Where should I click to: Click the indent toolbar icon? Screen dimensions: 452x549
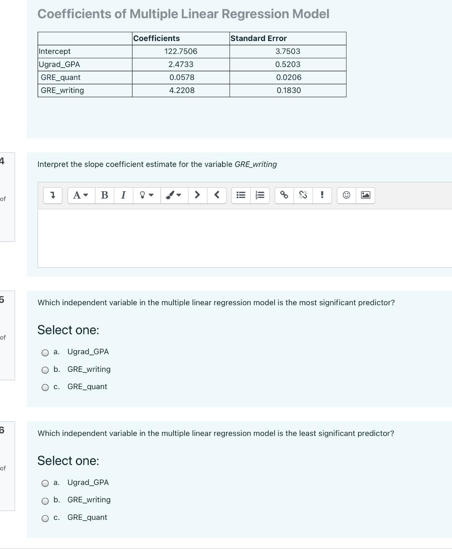(x=197, y=195)
